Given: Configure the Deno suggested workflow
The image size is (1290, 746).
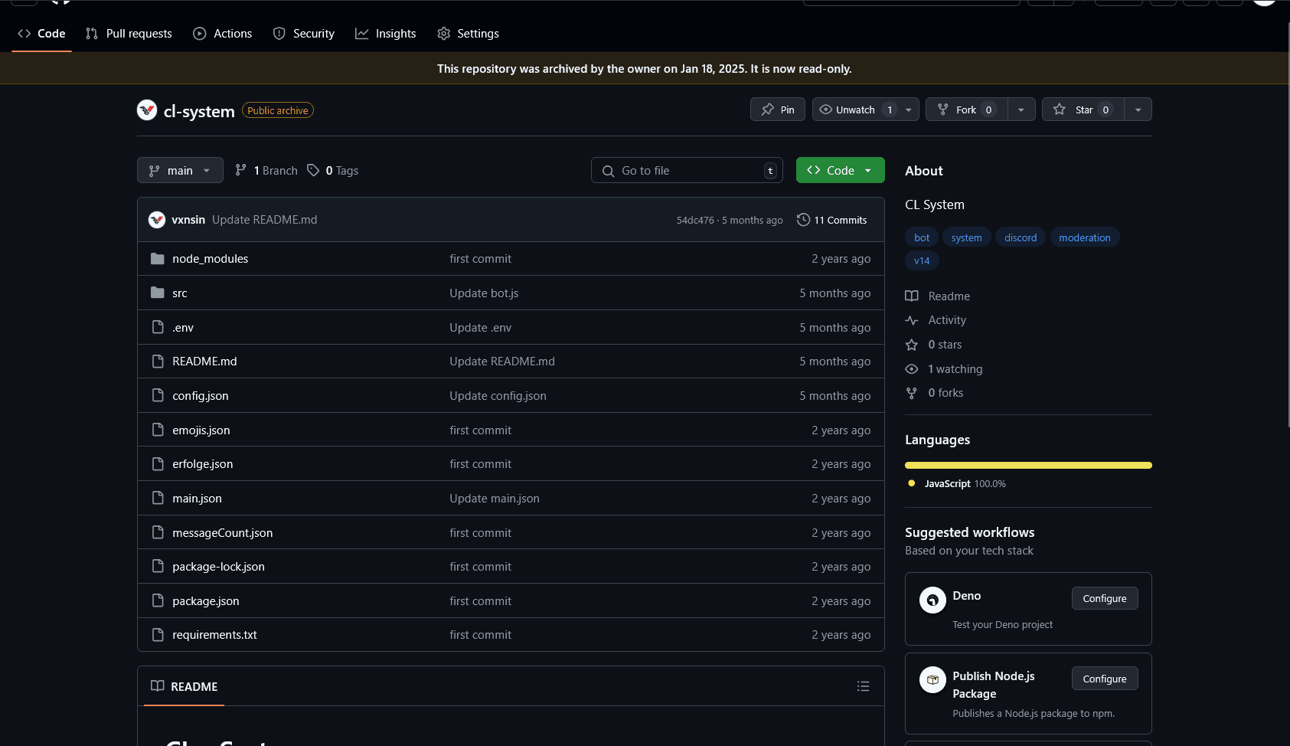Looking at the screenshot, I should [1105, 598].
